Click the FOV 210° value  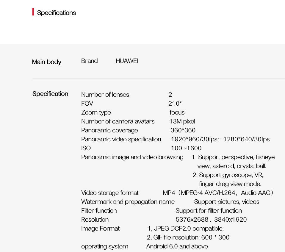coord(175,104)
